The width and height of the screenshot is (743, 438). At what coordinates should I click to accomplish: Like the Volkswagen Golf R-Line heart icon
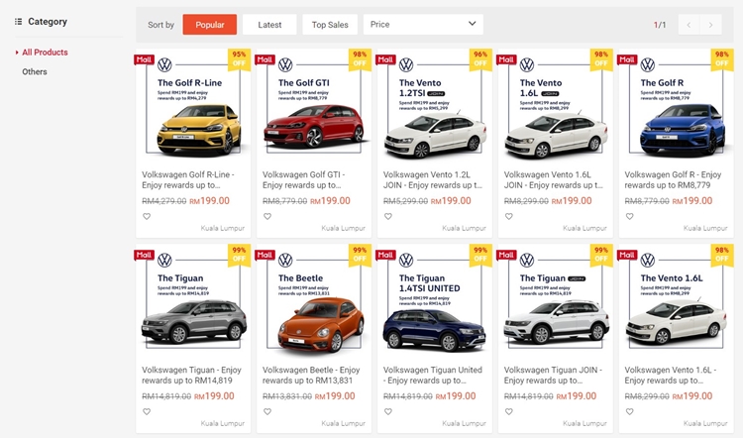point(147,216)
